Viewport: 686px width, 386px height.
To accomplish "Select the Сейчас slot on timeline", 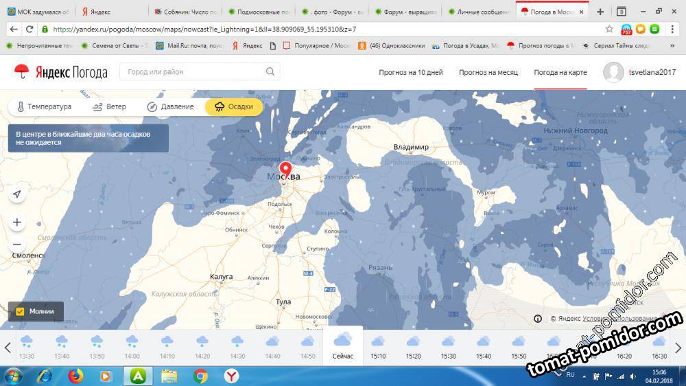I will [x=342, y=346].
